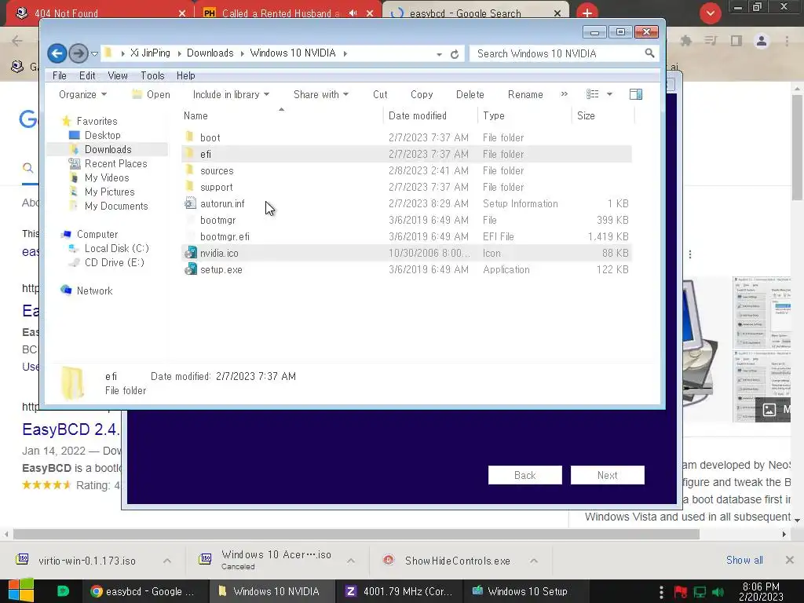This screenshot has height=603, width=804.
Task: Click the taskbar volume icon
Action: tap(718, 592)
